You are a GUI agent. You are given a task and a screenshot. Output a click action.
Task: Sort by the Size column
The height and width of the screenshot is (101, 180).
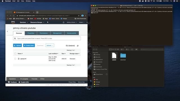click(64, 54)
